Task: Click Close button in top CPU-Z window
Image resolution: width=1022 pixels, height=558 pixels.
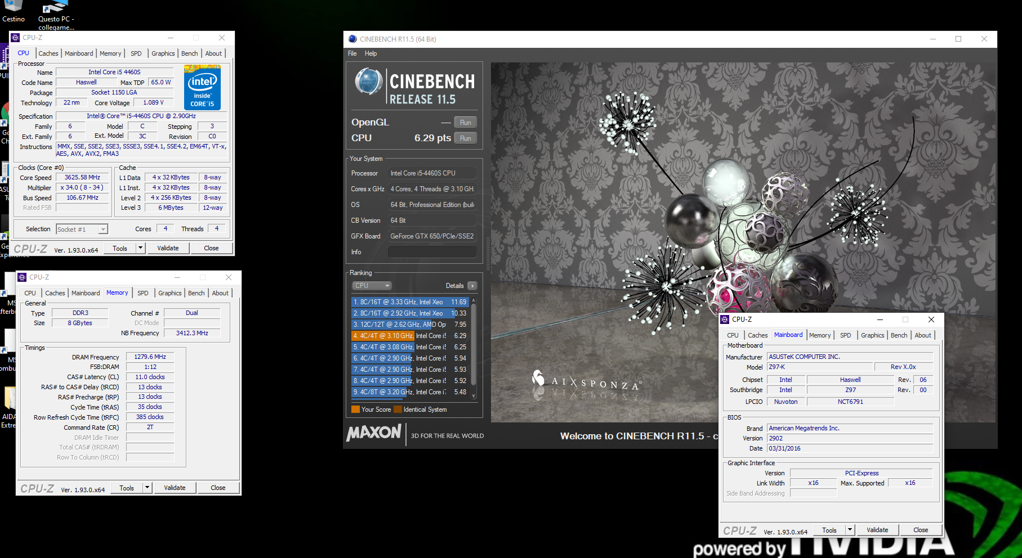Action: point(211,248)
